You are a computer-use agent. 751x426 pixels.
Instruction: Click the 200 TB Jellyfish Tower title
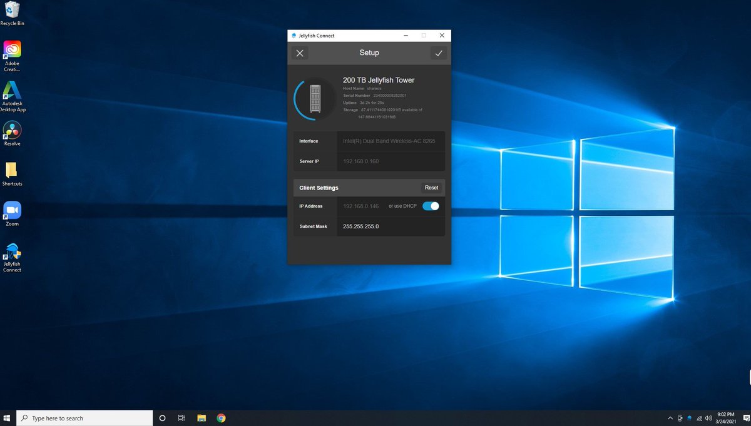379,80
